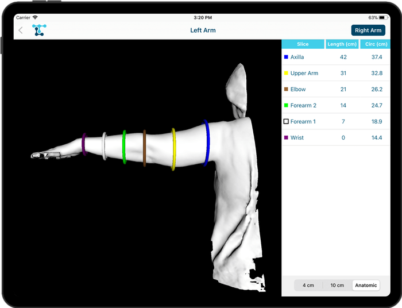Click Wrist length value 0

[x=343, y=138]
